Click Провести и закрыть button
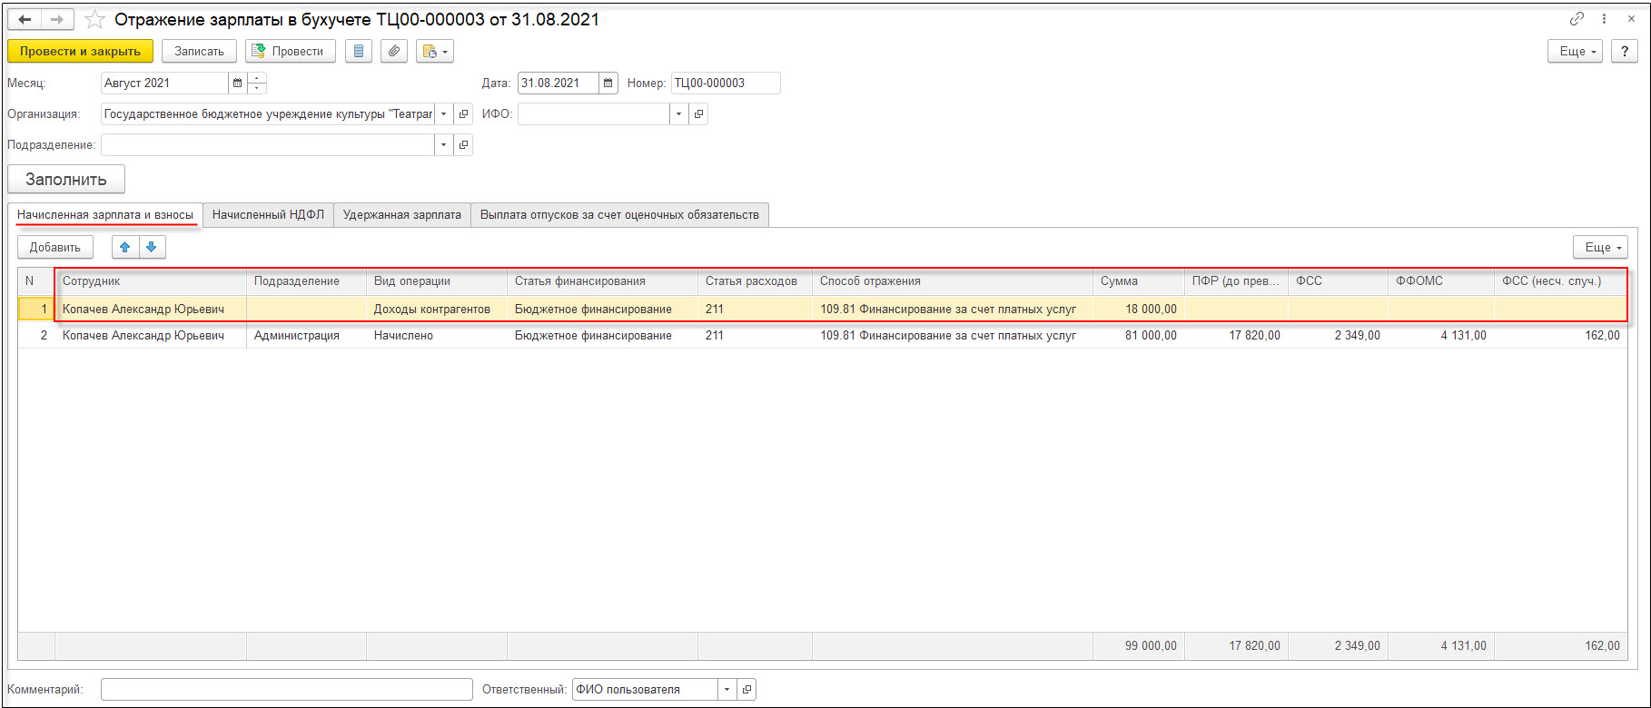The width and height of the screenshot is (1651, 708). pyautogui.click(x=80, y=51)
